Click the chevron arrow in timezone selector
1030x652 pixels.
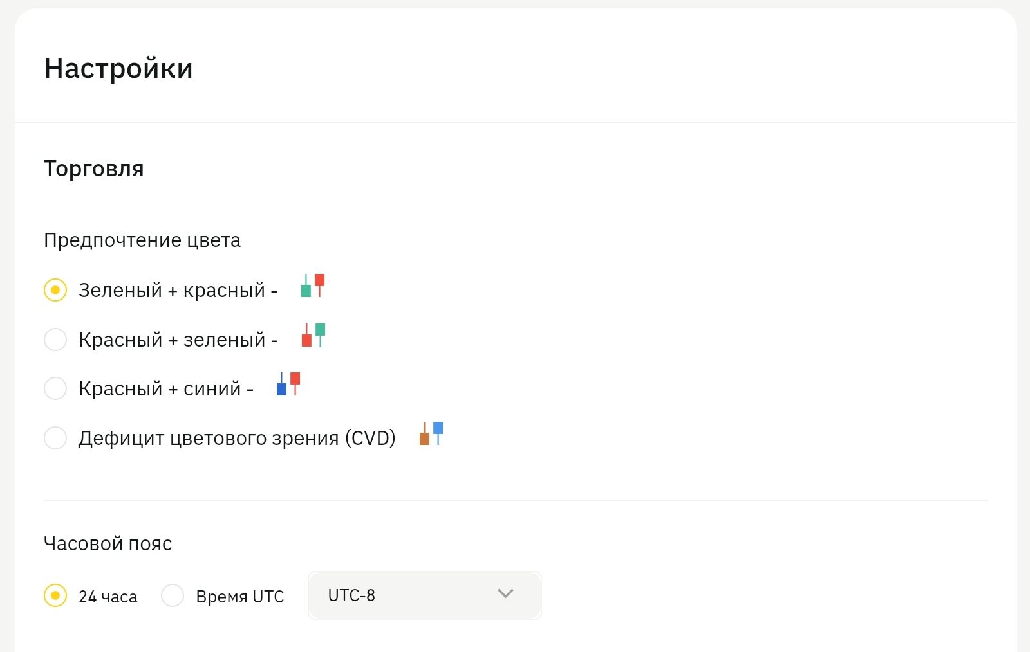click(x=506, y=594)
